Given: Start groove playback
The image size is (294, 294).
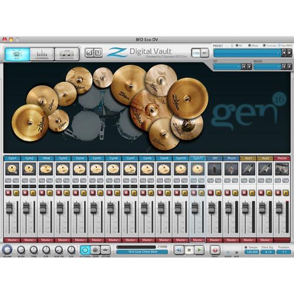Looking at the screenshot, I should [199, 250].
